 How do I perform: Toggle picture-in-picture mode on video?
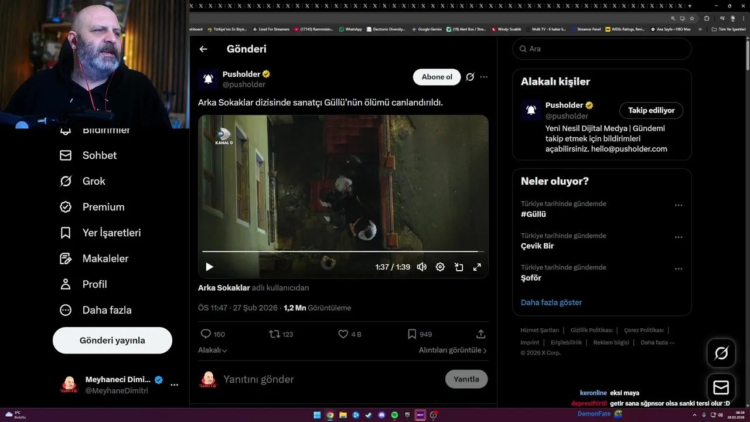pos(459,267)
